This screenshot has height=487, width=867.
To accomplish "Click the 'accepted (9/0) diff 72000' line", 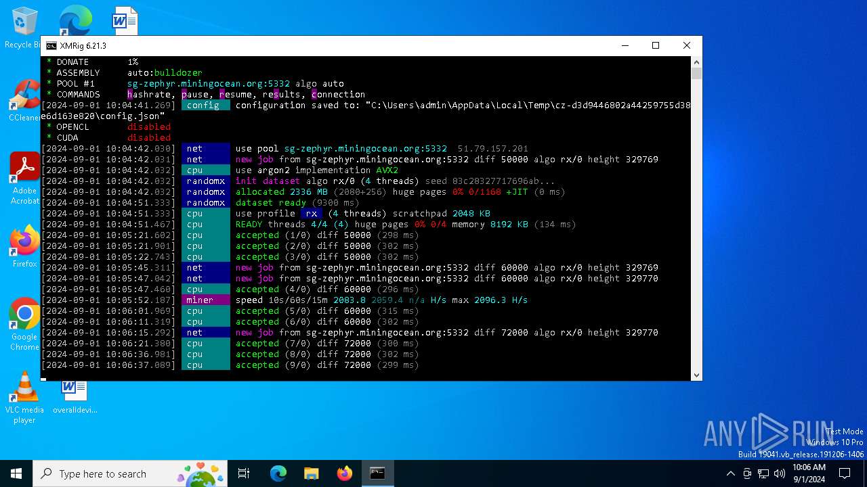I will (x=327, y=365).
